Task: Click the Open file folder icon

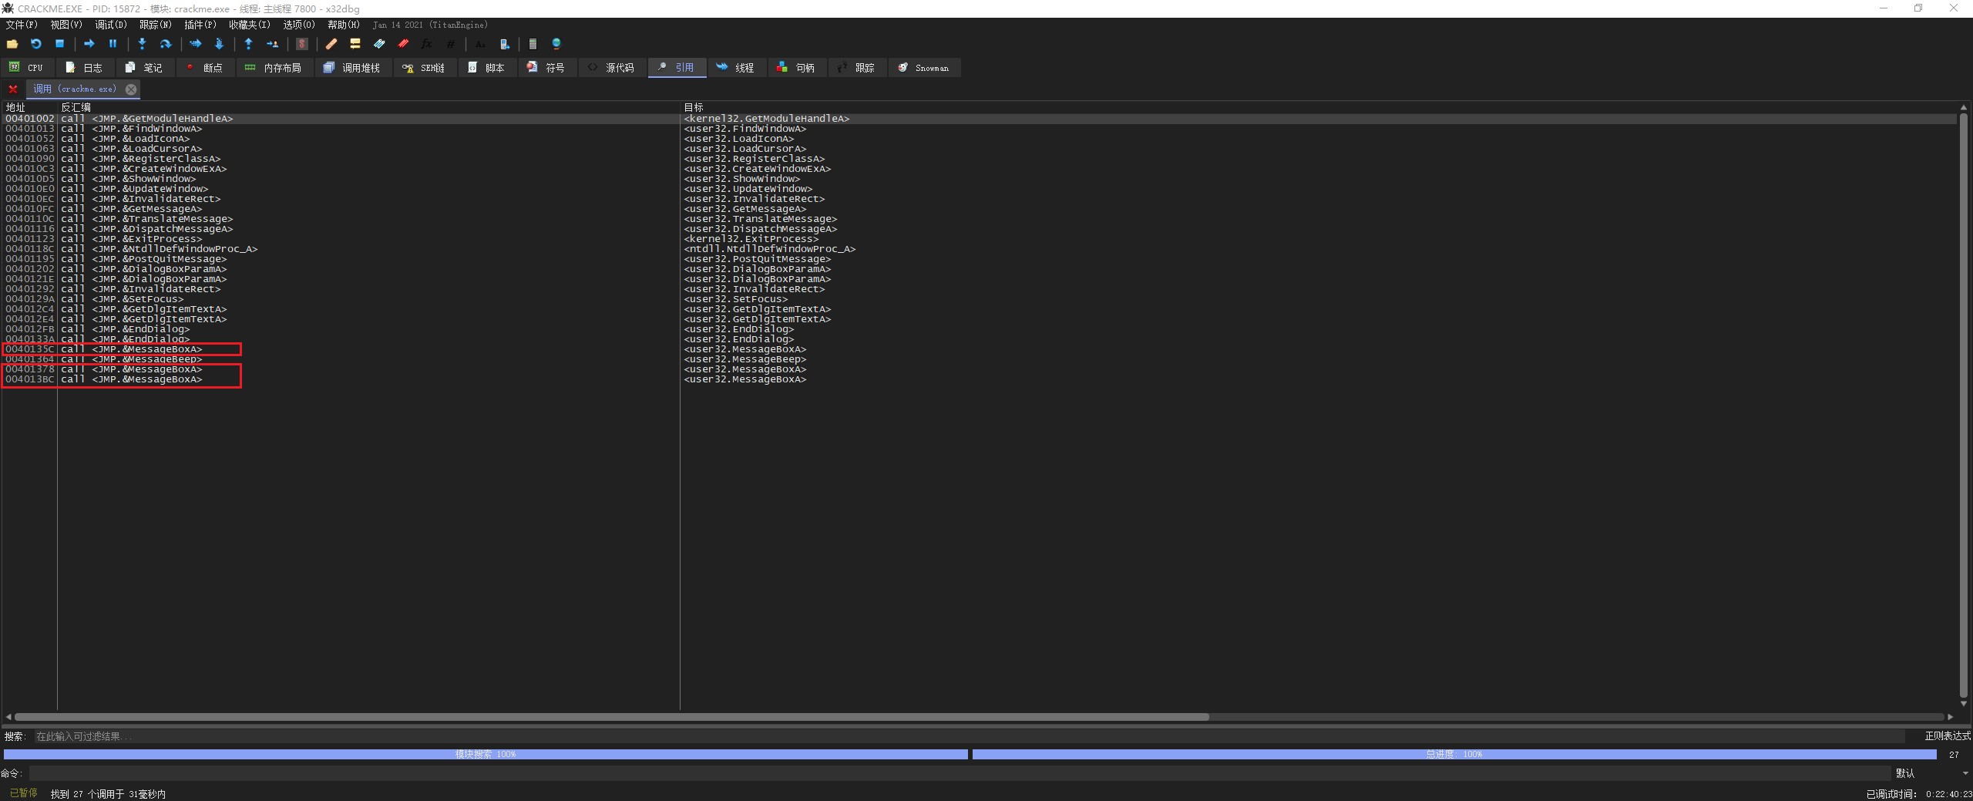Action: point(12,44)
